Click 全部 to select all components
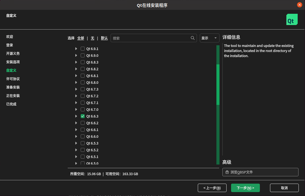This screenshot has width=305, height=196. click(81, 38)
